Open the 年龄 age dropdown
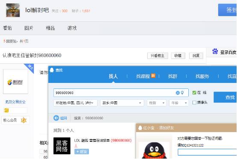Image resolution: width=237 pixels, height=159 pixels. (179, 103)
